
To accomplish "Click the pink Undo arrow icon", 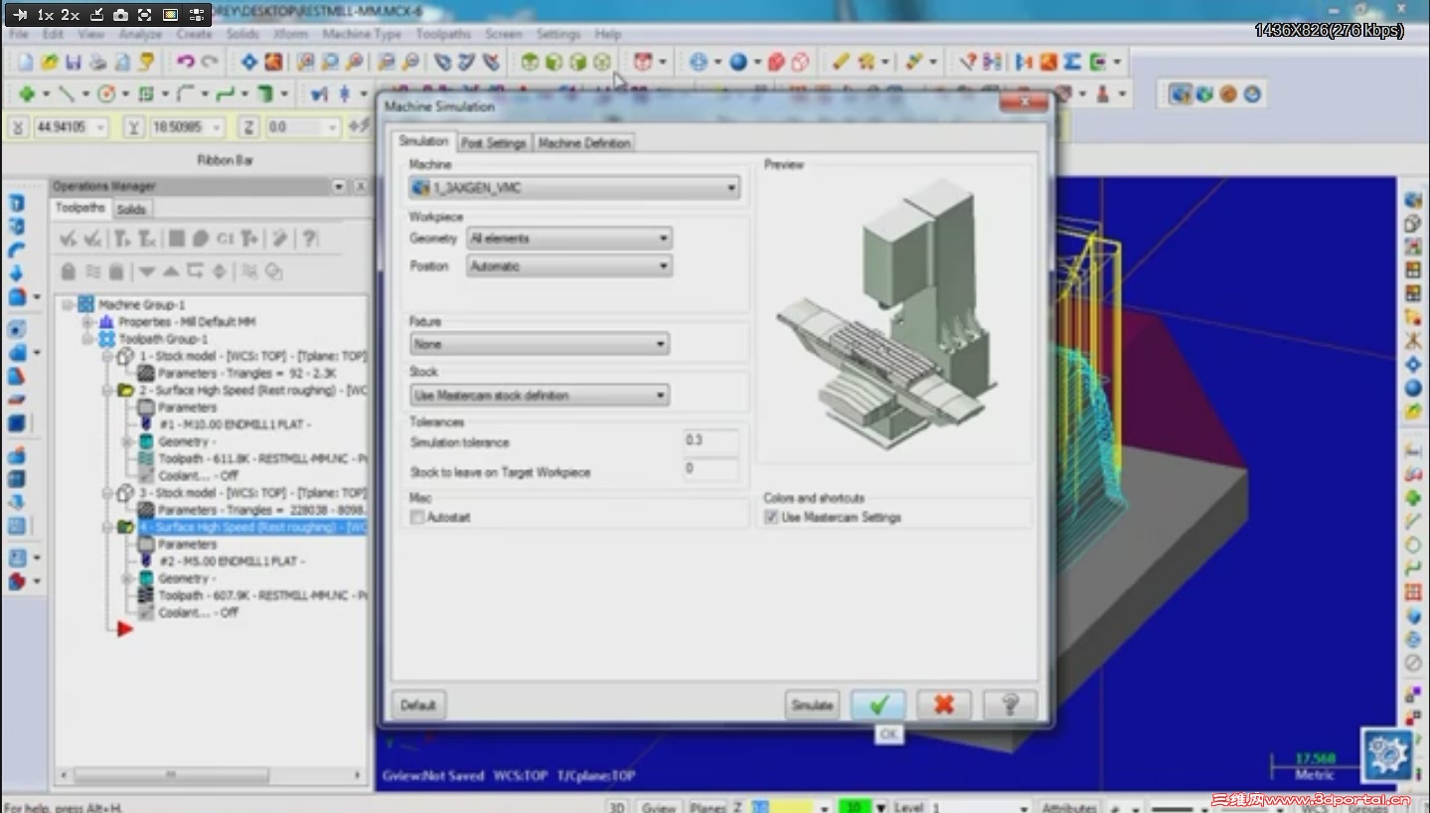I will pos(185,63).
